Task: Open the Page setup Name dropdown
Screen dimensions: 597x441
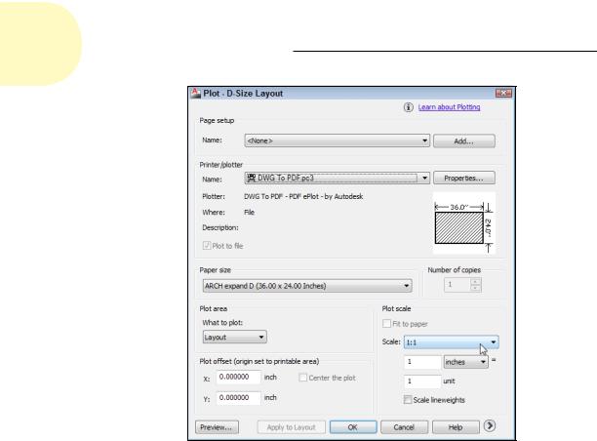Action: tap(337, 140)
